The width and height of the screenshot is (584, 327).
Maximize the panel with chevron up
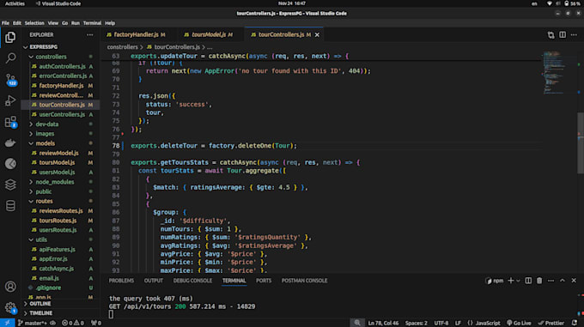coord(563,281)
